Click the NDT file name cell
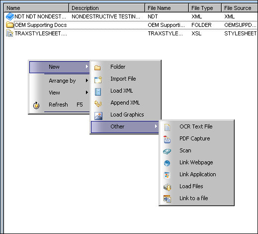 click(x=153, y=16)
